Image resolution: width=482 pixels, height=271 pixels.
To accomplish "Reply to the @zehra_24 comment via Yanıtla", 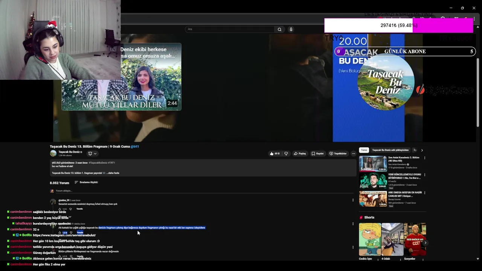I will point(79,209).
